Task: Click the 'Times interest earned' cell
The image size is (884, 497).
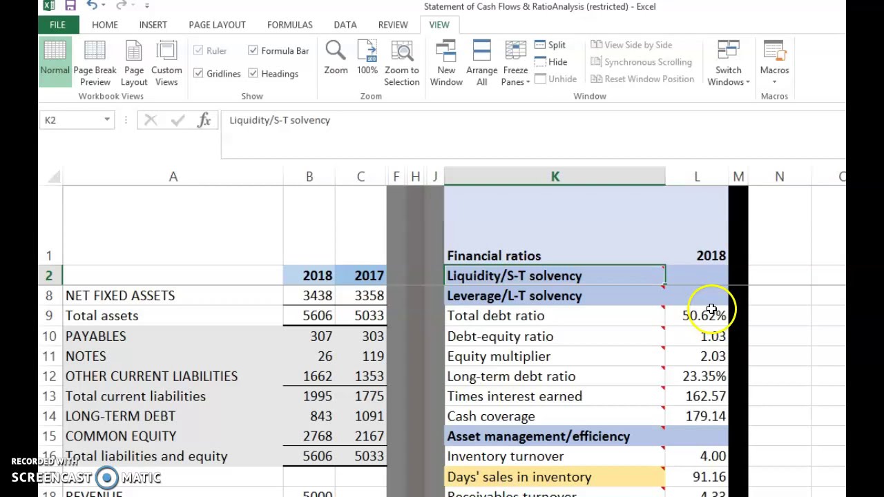Action: (x=555, y=396)
